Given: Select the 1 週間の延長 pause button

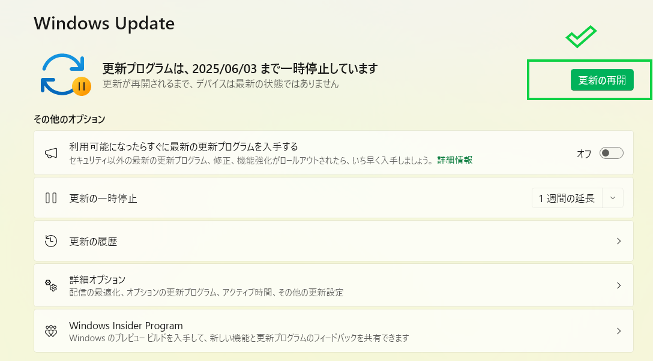Looking at the screenshot, I should pyautogui.click(x=567, y=198).
